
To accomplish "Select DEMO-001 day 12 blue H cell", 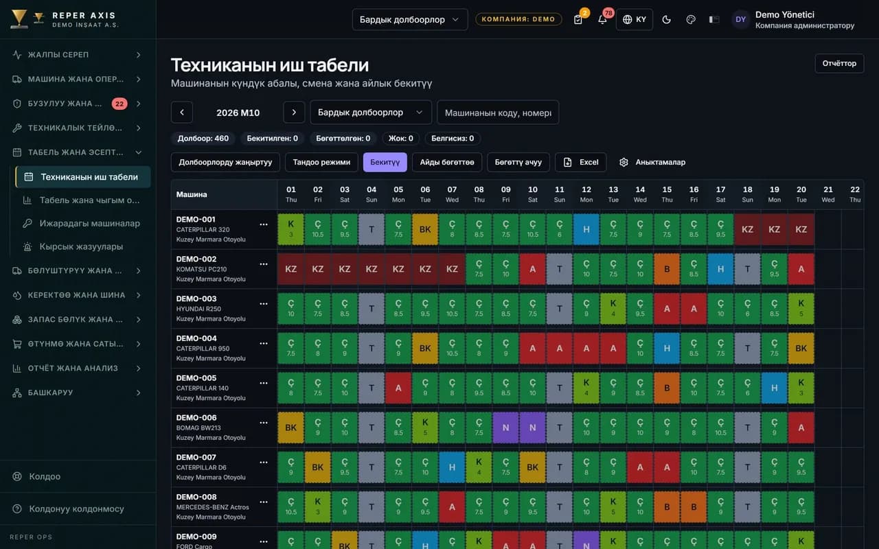I will tap(586, 229).
